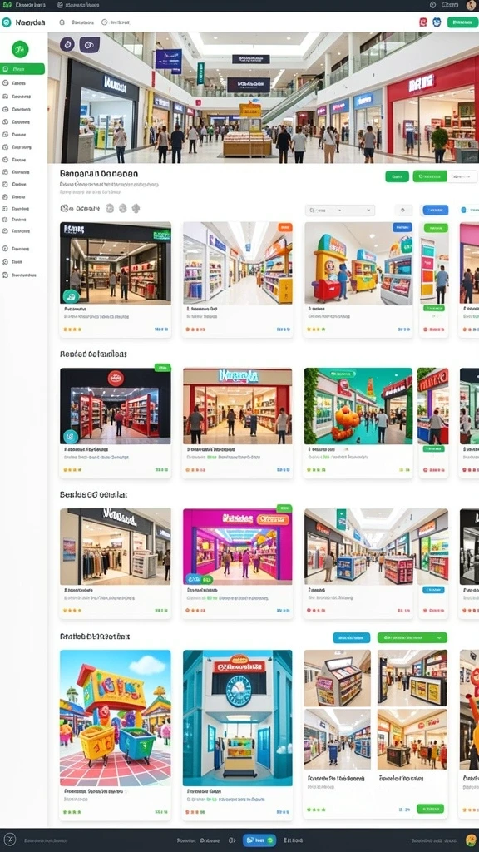479x852 pixels.
Task: Open the cartoon toy store thumbnail
Action: [115, 718]
